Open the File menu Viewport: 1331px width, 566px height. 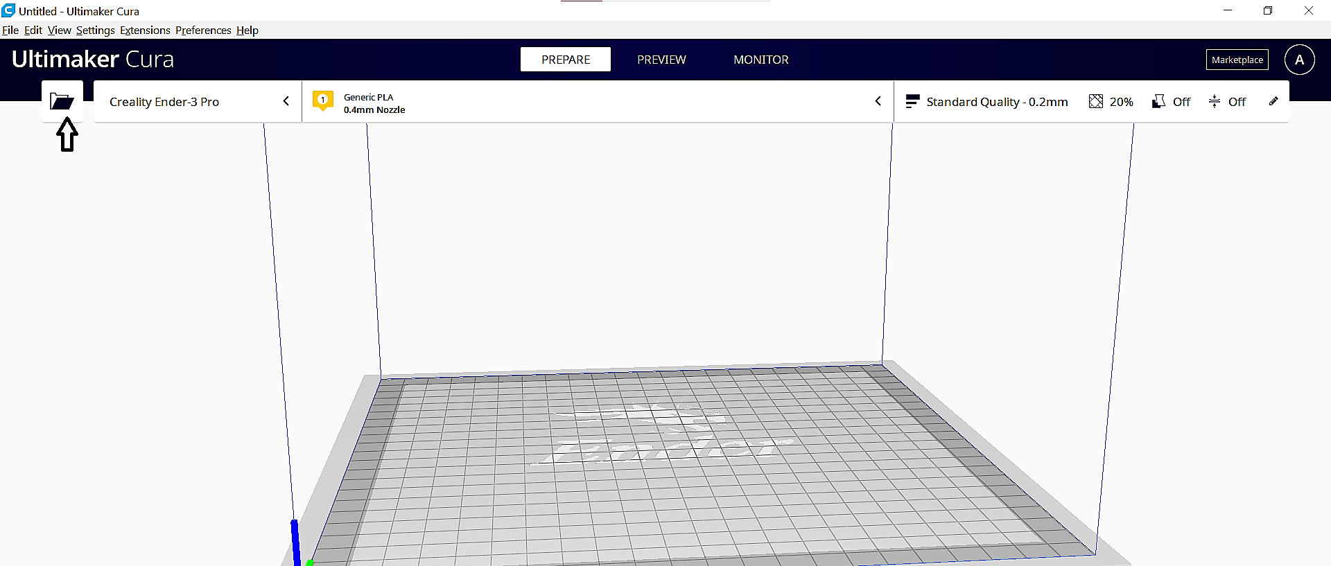(x=10, y=30)
